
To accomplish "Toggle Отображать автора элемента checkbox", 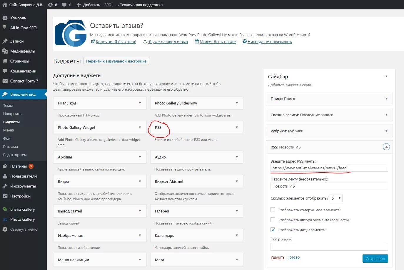I will coord(273,220).
